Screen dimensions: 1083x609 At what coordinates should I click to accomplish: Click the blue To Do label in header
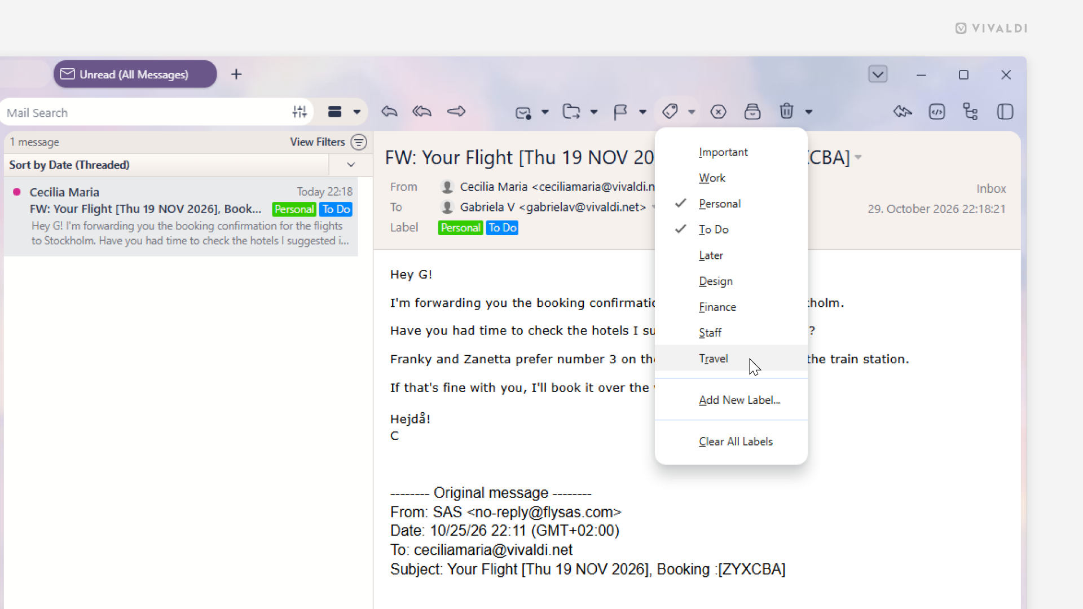click(x=502, y=228)
